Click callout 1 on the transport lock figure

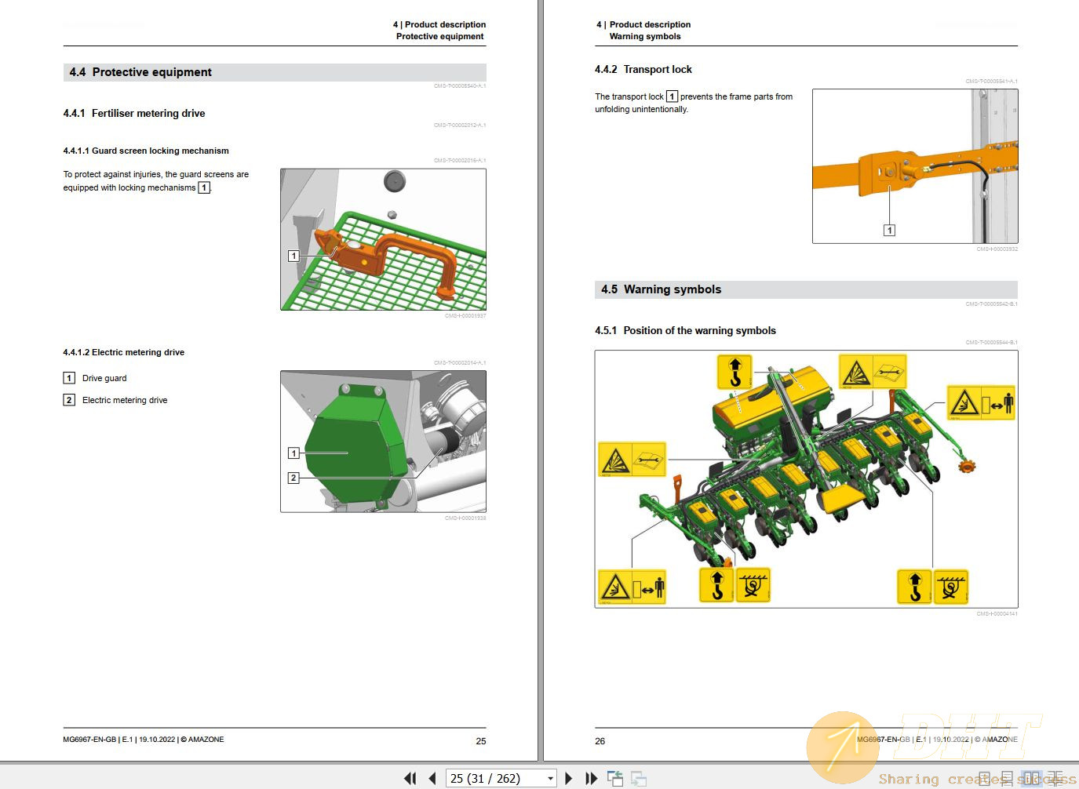[x=889, y=230]
